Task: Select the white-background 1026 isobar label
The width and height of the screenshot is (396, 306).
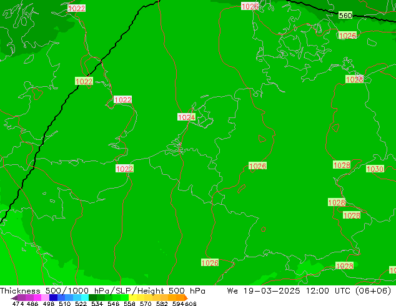Action: click(x=250, y=6)
